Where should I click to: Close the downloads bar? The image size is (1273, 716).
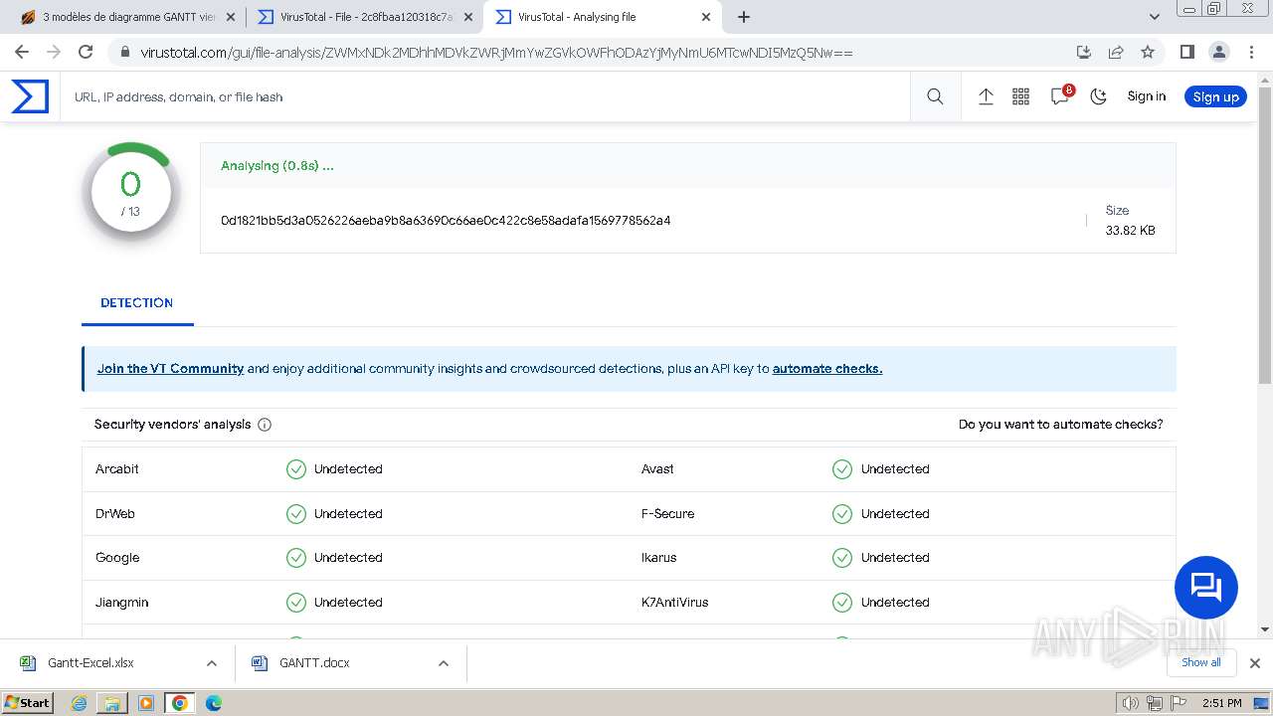pyautogui.click(x=1255, y=663)
